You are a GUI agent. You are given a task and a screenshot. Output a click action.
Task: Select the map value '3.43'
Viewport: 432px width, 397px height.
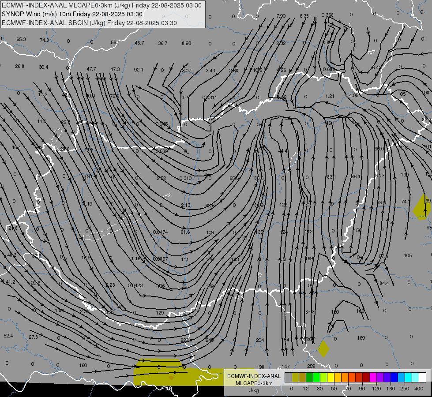coord(210,71)
